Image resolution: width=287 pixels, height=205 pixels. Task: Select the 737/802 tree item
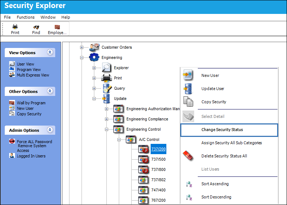pyautogui.click(x=159, y=180)
